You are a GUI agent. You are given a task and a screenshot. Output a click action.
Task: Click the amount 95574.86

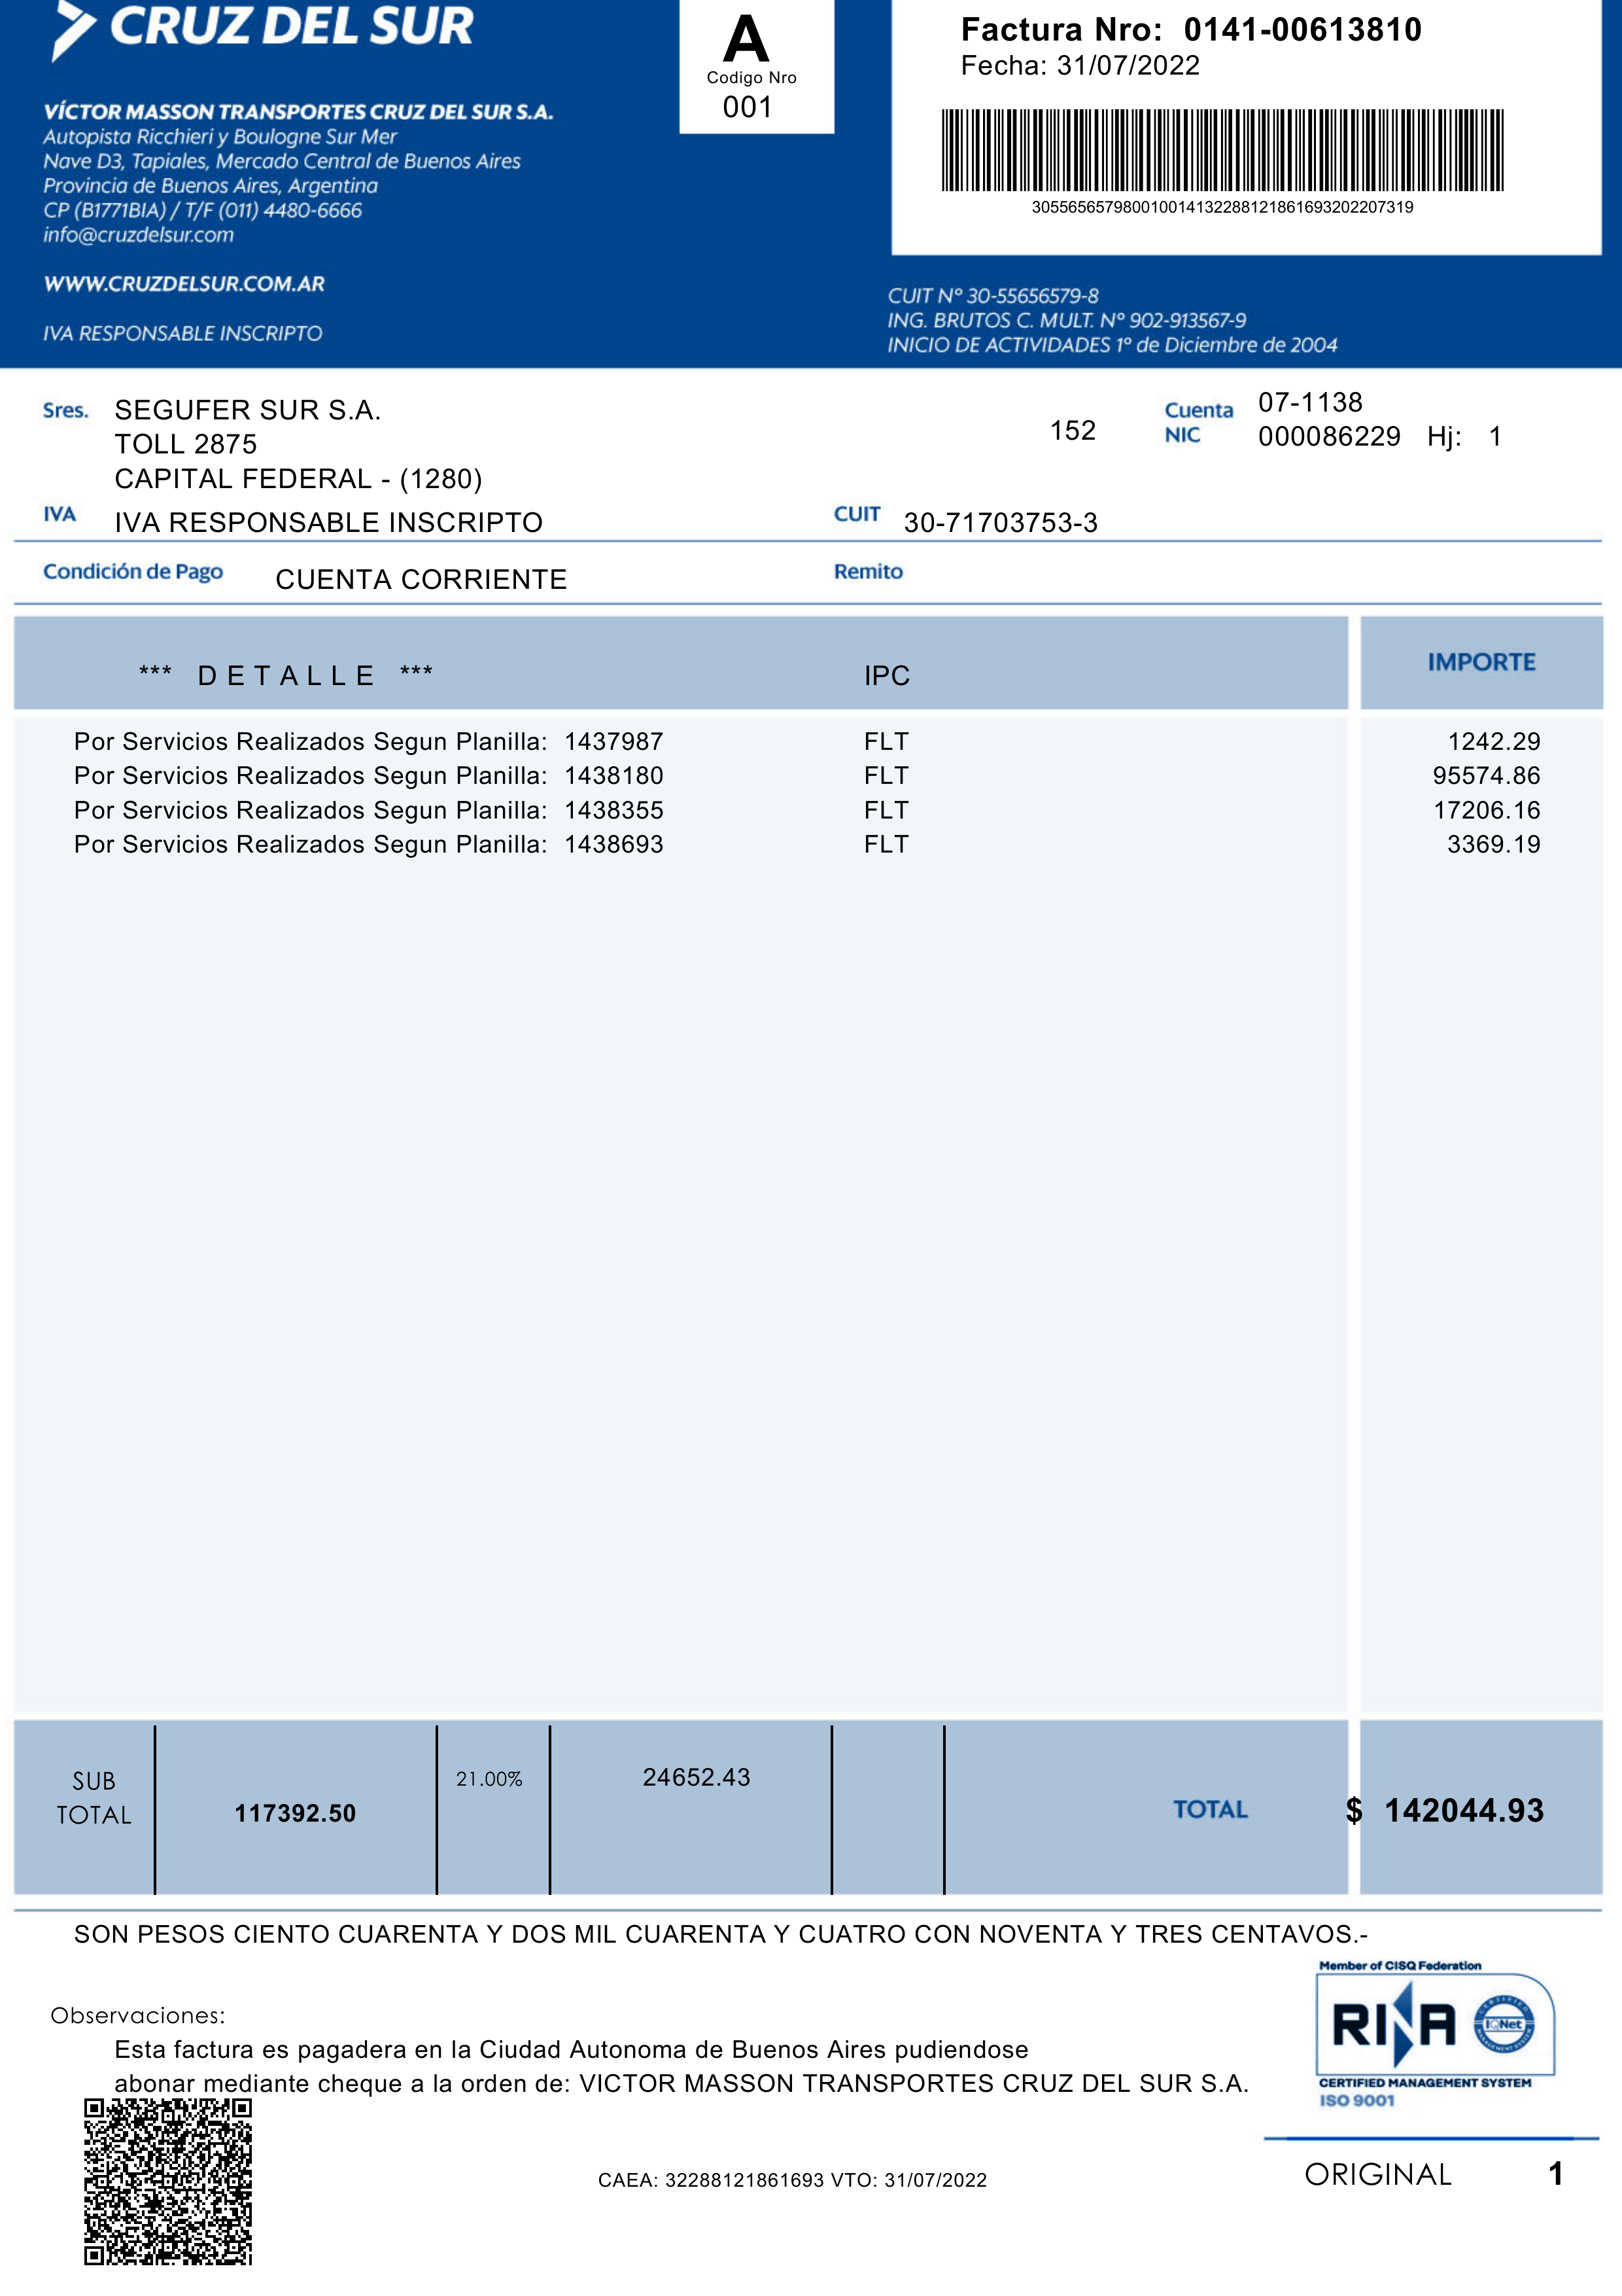tap(1486, 776)
